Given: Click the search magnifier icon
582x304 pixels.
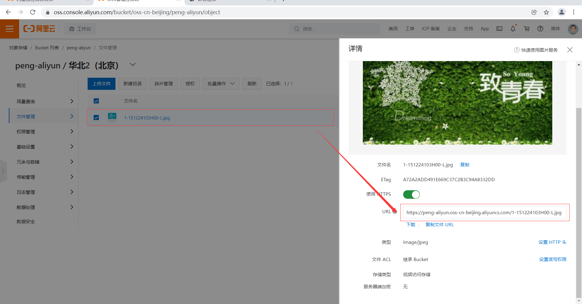Looking at the screenshot, I should coord(296,29).
